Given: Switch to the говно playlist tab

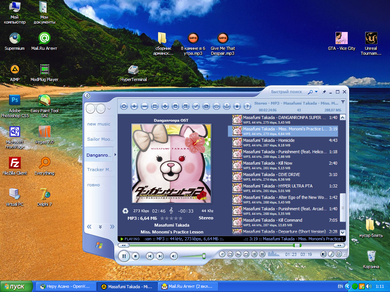Looking at the screenshot, I should (94, 185).
